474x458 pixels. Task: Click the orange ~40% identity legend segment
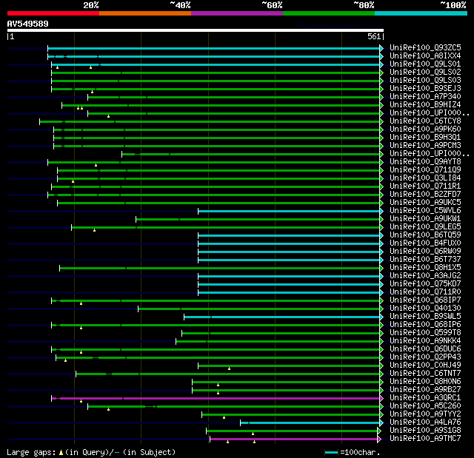pyautogui.click(x=145, y=13)
